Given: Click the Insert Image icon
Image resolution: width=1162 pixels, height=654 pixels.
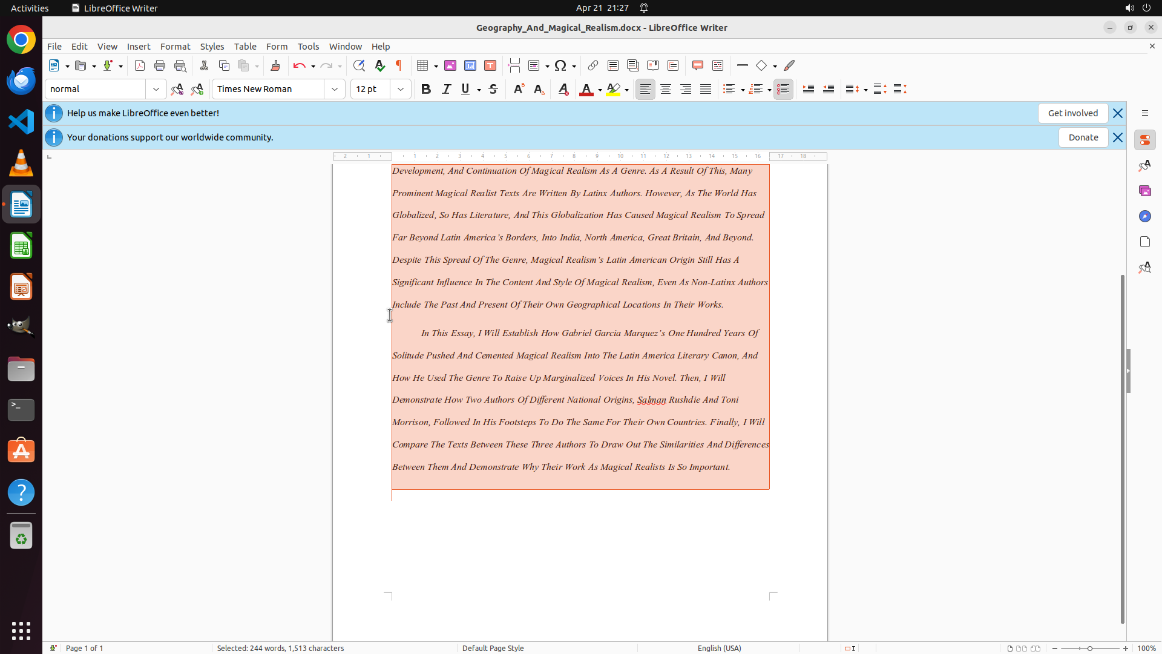Looking at the screenshot, I should (450, 65).
